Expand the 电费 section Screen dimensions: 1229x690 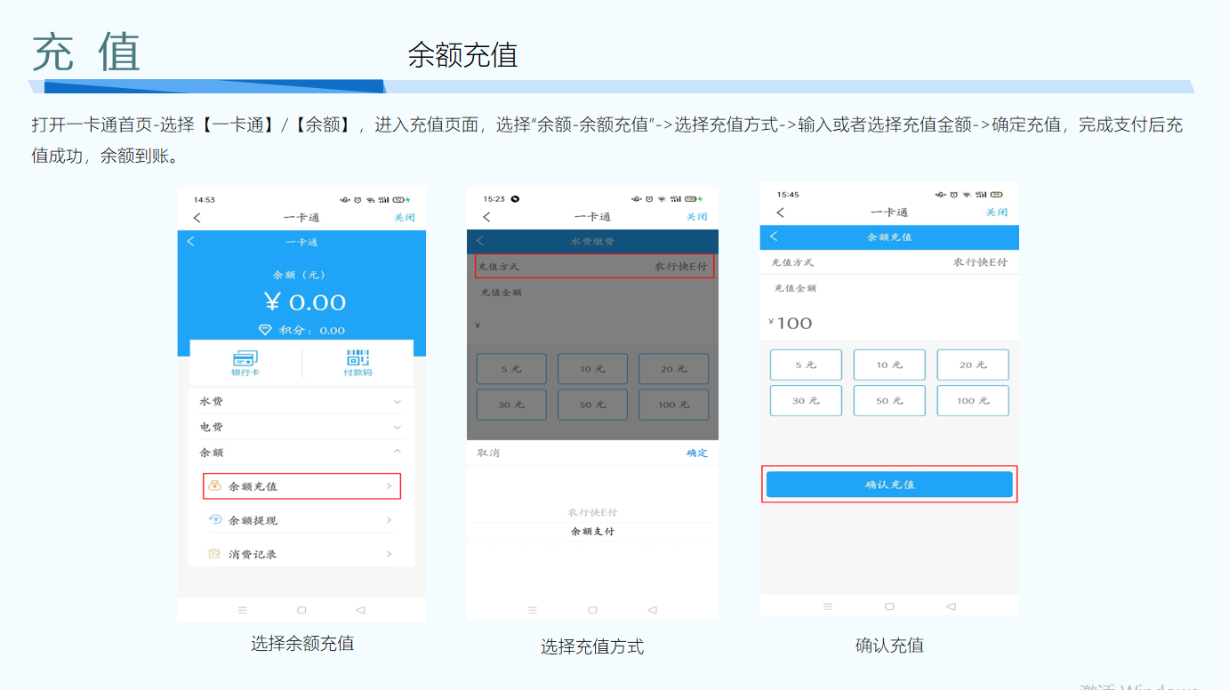click(x=397, y=428)
